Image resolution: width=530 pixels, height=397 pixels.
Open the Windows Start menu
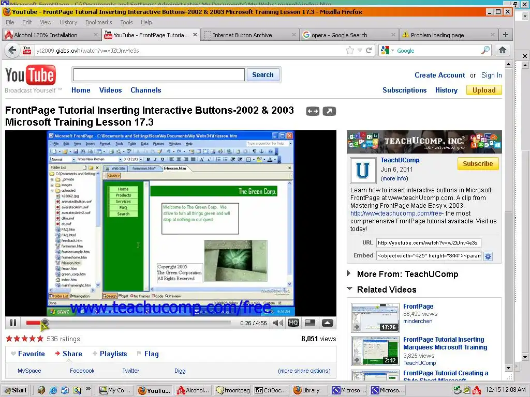(15, 390)
